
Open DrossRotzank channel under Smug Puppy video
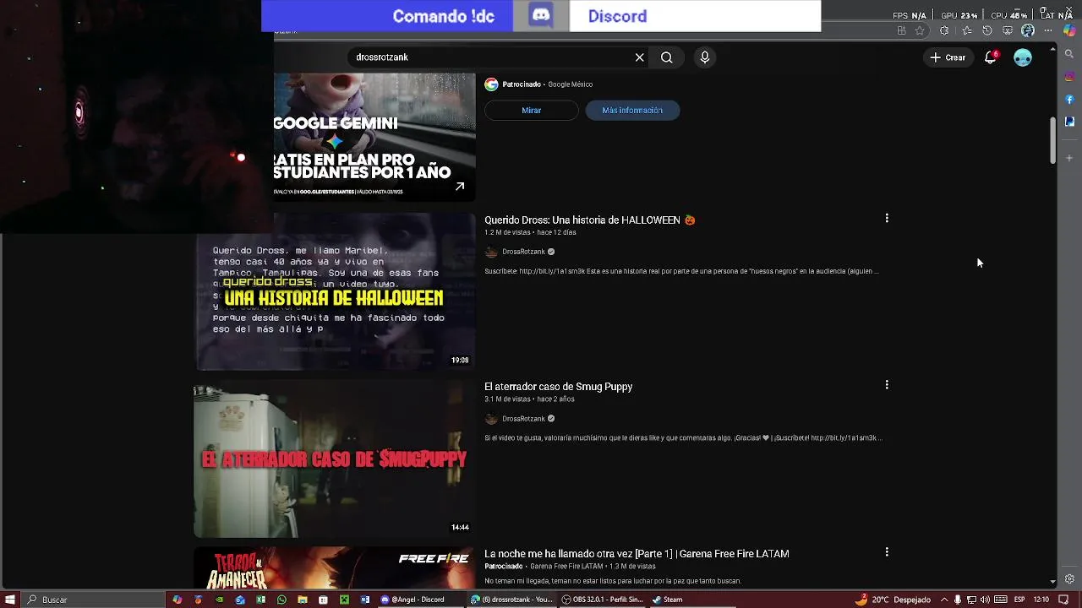tap(523, 419)
